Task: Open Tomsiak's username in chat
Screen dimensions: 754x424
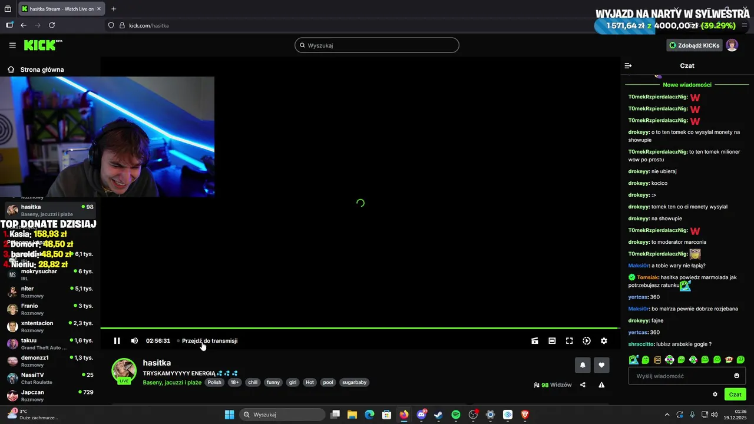Action: click(x=647, y=277)
